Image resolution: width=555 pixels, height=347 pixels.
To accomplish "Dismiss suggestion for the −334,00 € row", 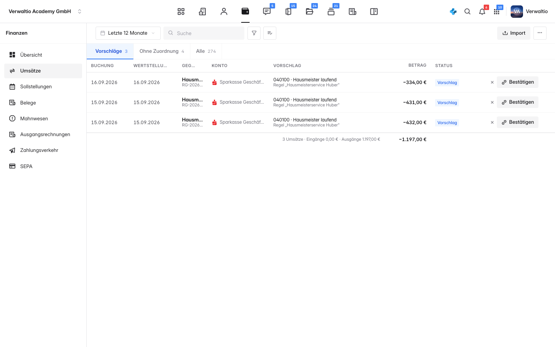I will point(492,83).
